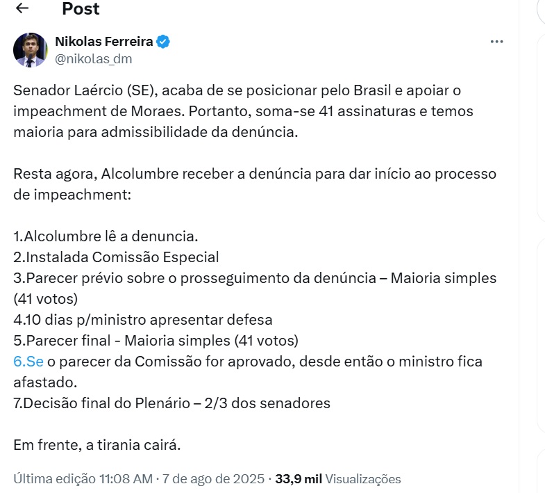This screenshot has width=545, height=493.
Task: Go back using the left arrow
Action: click(x=22, y=8)
